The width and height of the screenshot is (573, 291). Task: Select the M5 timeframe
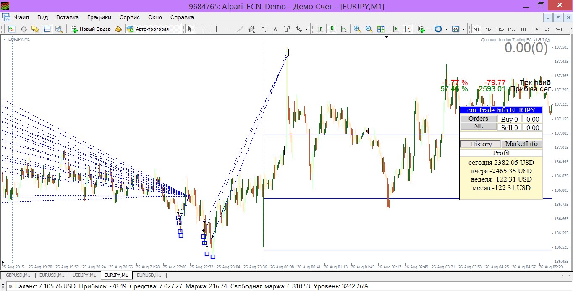click(x=488, y=29)
